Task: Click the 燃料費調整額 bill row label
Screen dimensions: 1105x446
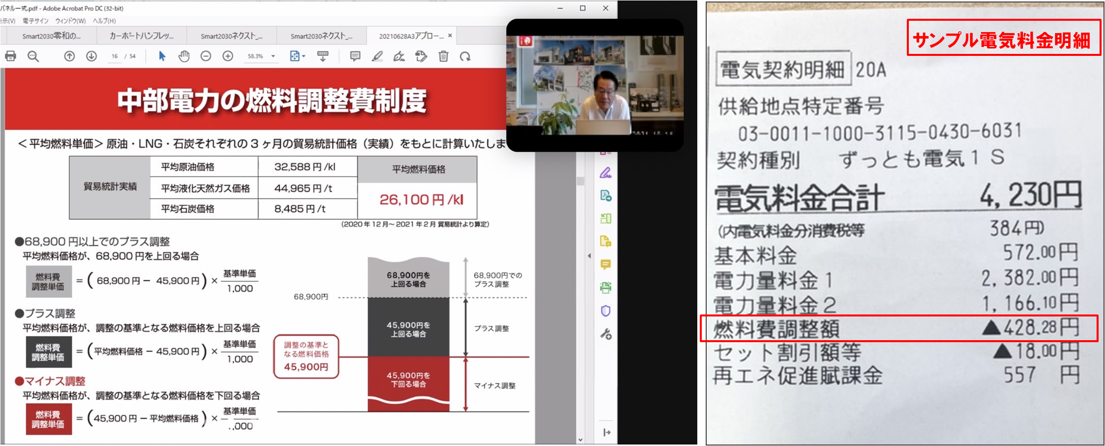Action: 777,329
